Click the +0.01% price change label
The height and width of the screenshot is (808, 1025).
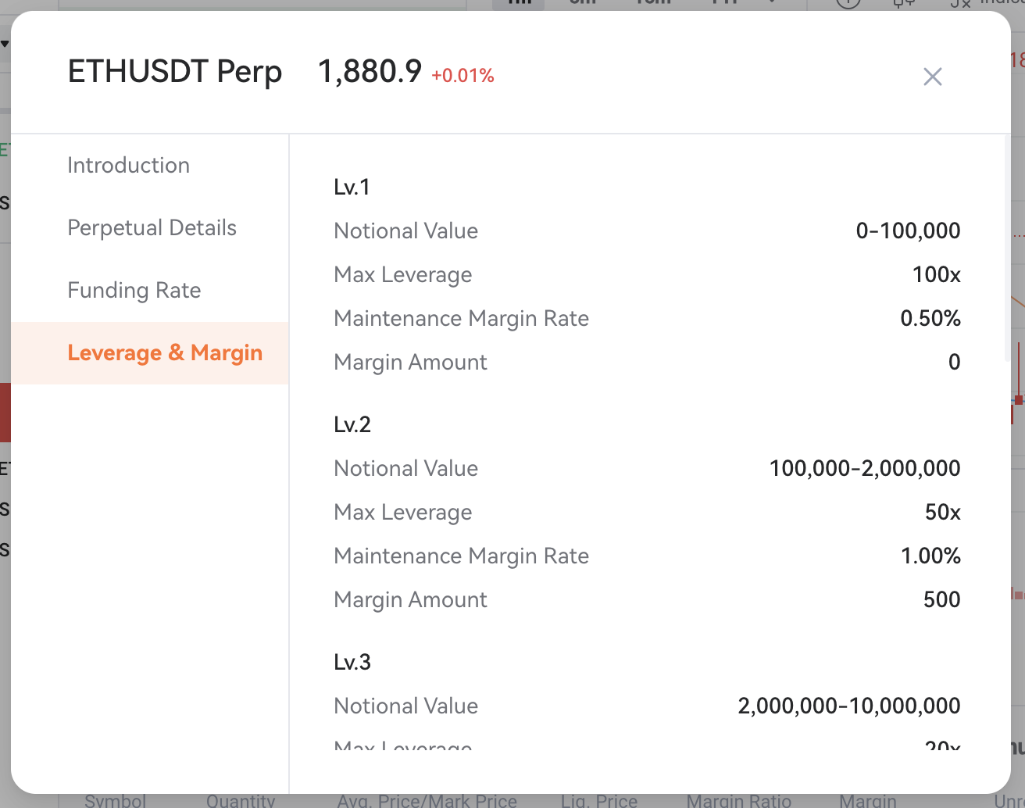click(462, 75)
